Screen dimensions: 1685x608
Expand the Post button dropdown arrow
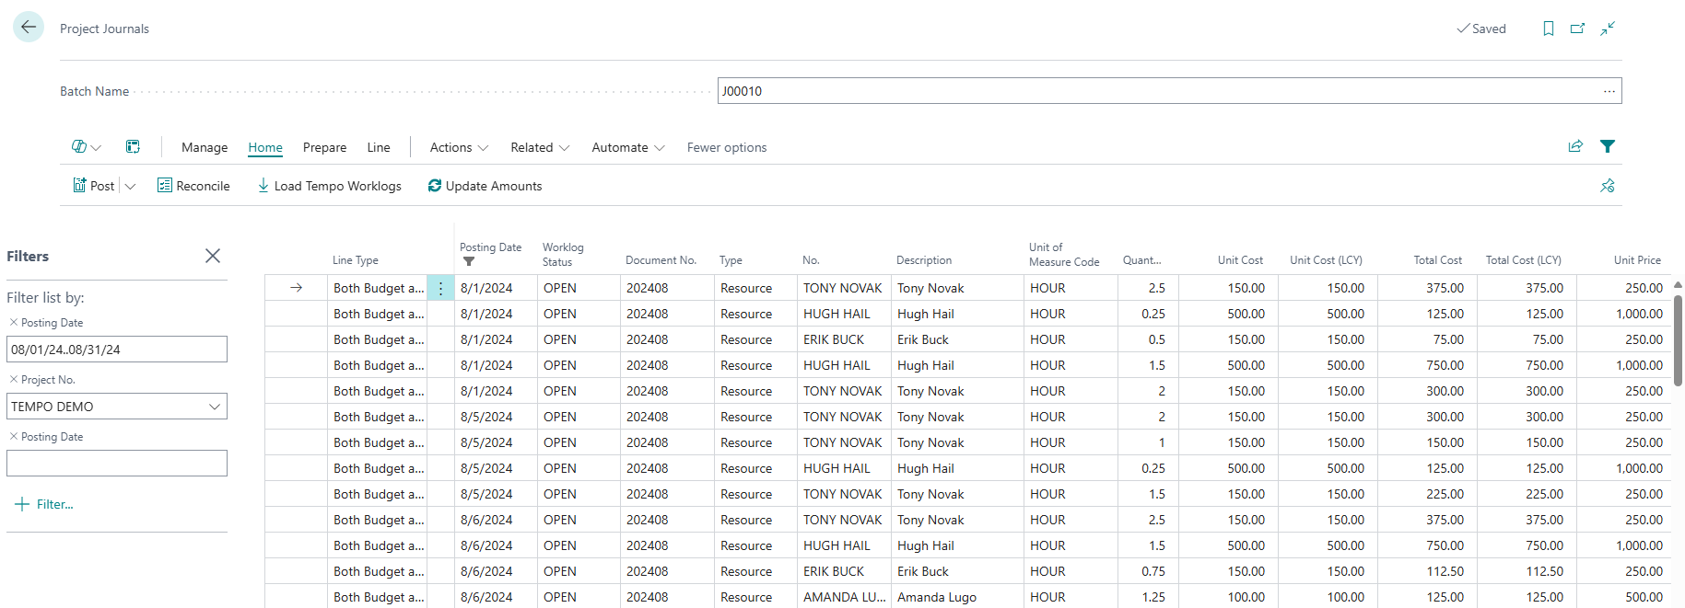[x=131, y=186]
